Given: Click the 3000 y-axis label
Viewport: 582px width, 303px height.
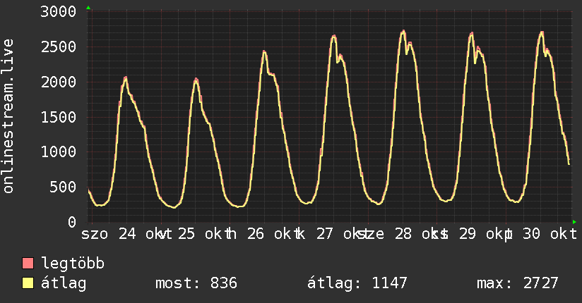Looking at the screenshot, I should click(x=59, y=12).
